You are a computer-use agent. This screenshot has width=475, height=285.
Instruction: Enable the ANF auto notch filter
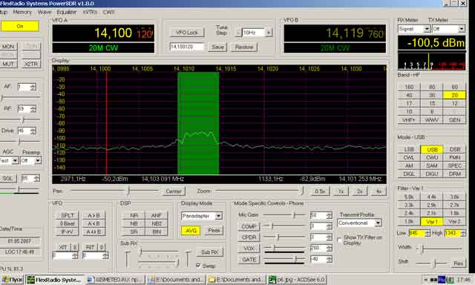pyautogui.click(x=157, y=216)
